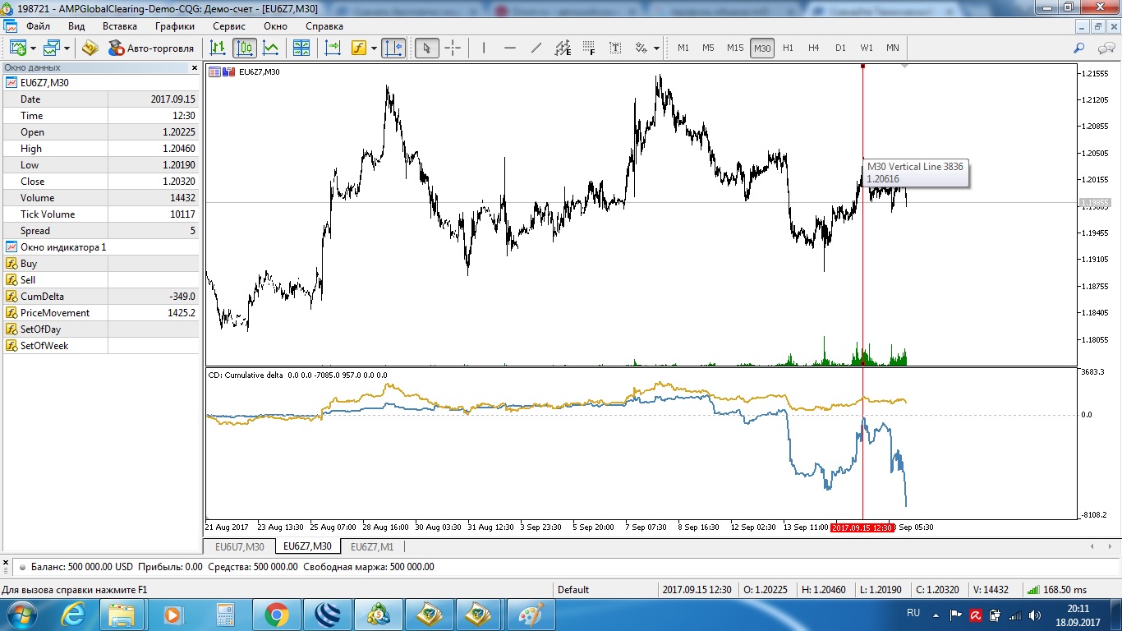Select the CumDelta indicator row
The height and width of the screenshot is (631, 1122).
coord(101,297)
